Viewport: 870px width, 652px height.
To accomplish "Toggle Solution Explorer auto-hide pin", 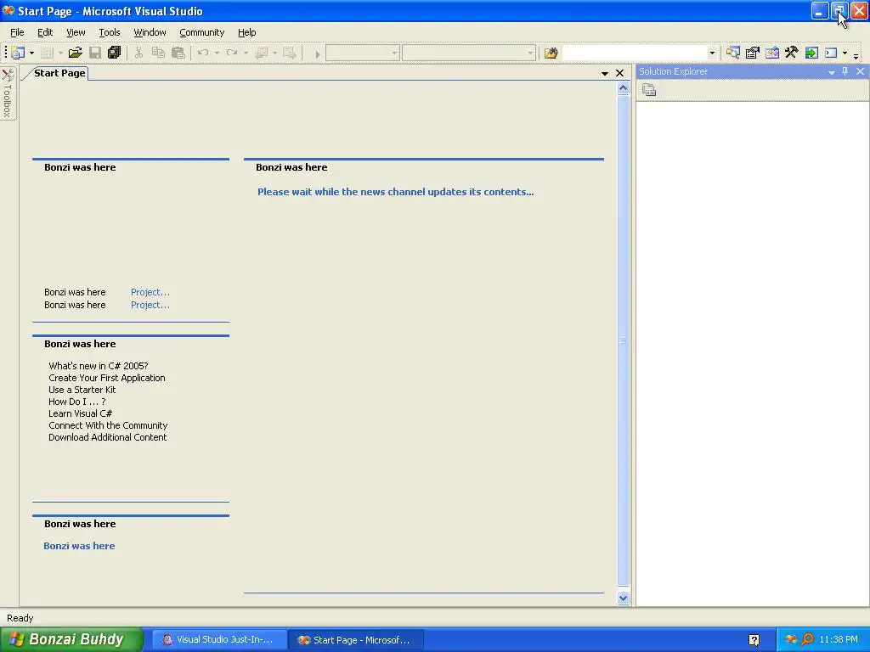I will click(845, 71).
